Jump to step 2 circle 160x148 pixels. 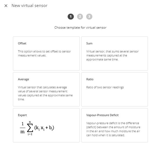(80, 17)
